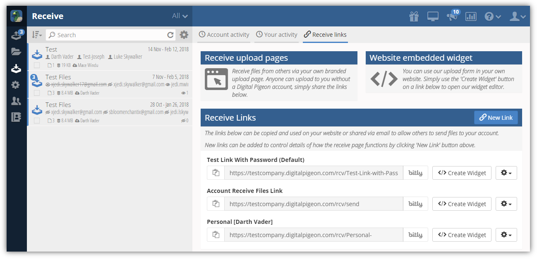Click xjedi.skywalker17@gmail.com strikethrough address
This screenshot has width=537, height=259.
[x=75, y=84]
